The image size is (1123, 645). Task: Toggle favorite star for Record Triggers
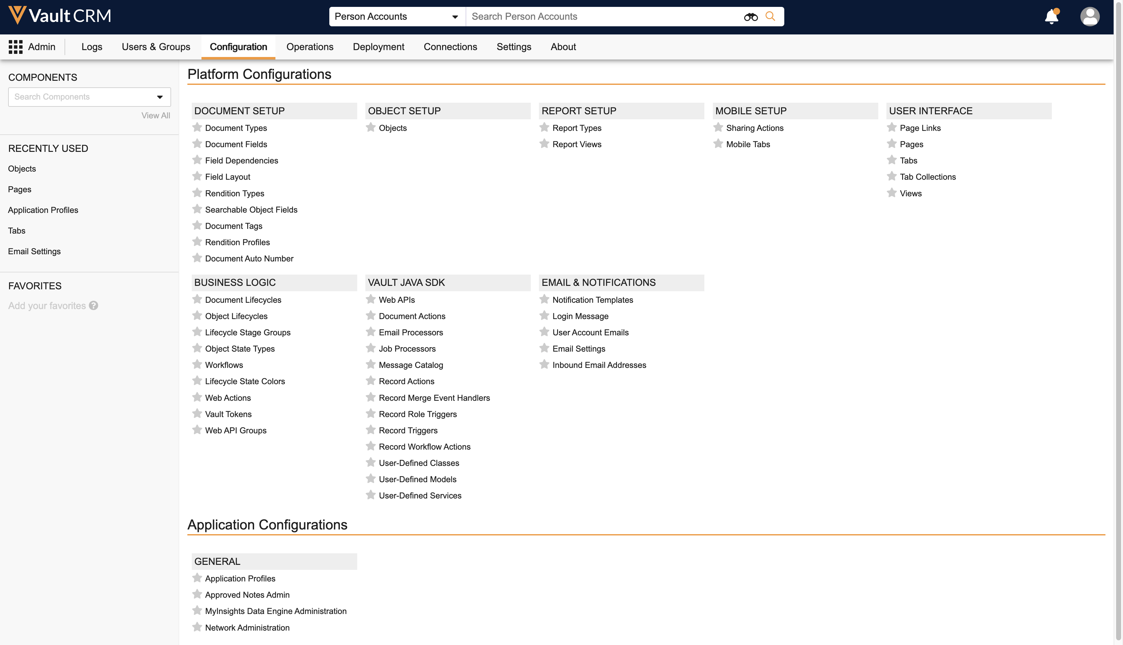[371, 430]
